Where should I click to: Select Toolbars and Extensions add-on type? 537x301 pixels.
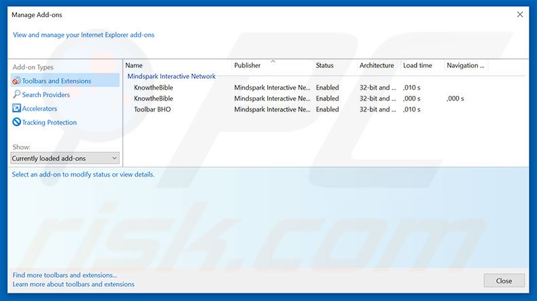[65, 81]
